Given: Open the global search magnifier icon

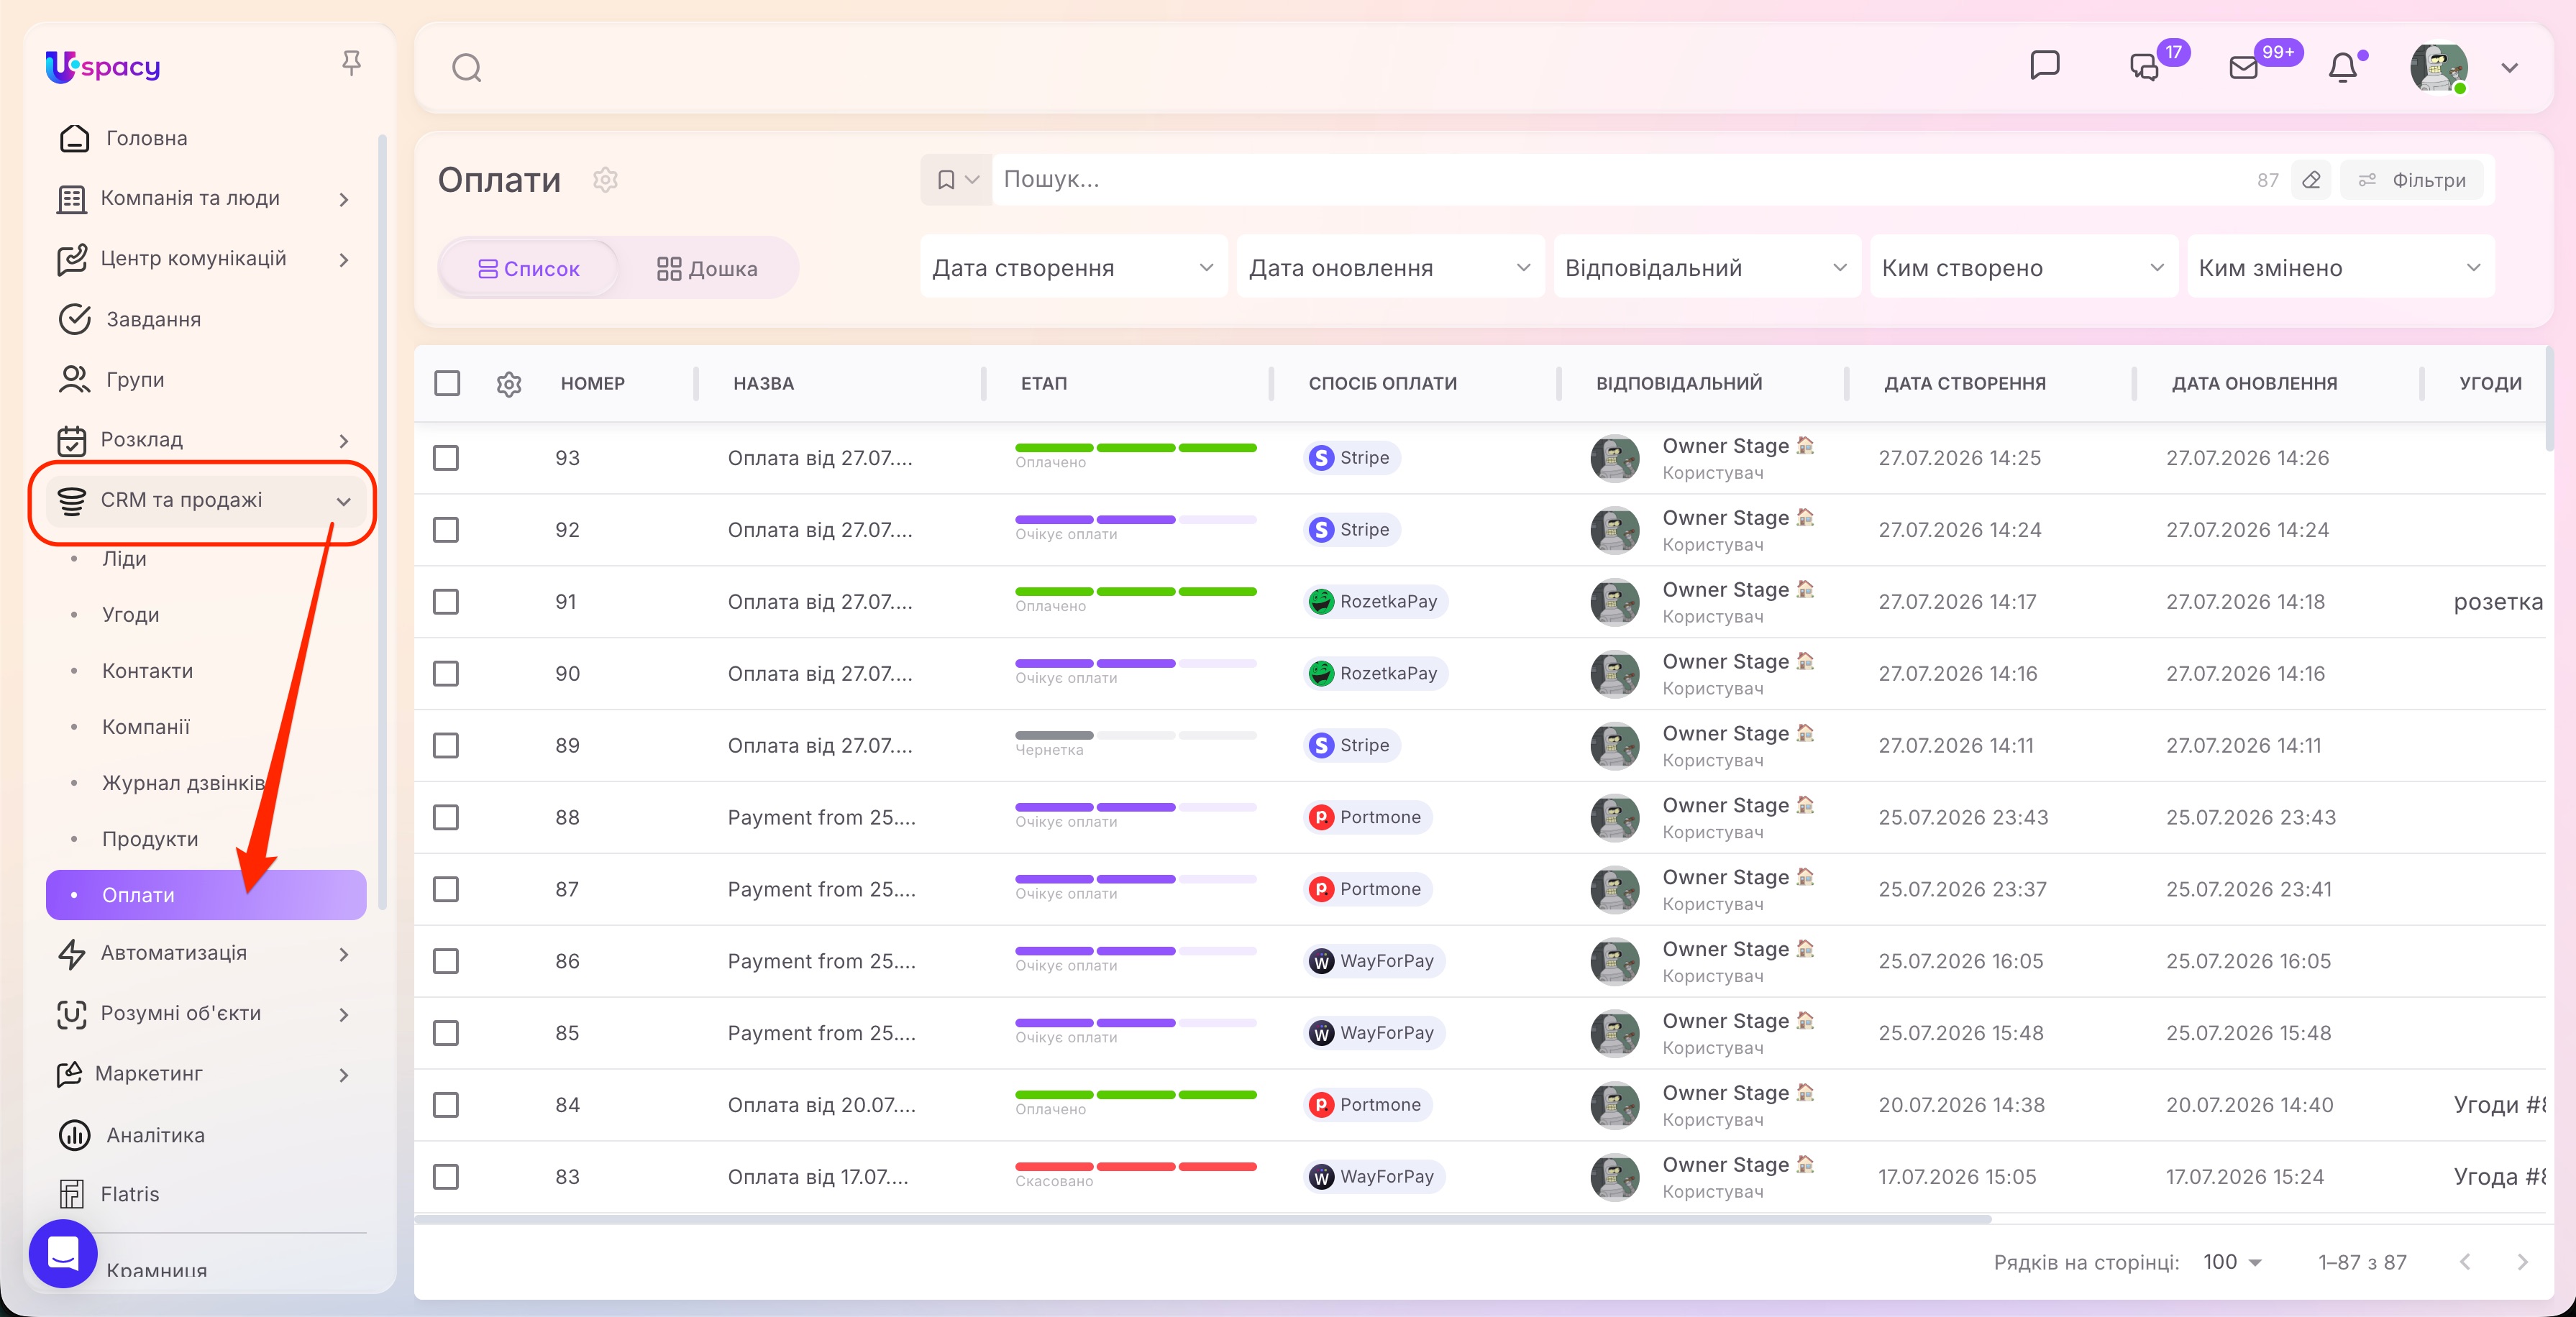Looking at the screenshot, I should (467, 68).
